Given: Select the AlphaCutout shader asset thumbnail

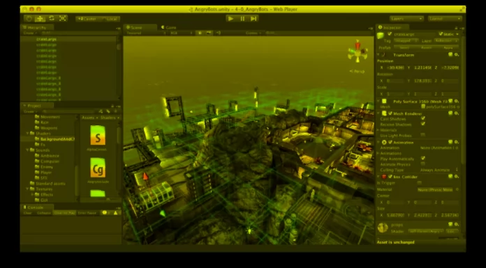Looking at the screenshot, I should pyautogui.click(x=98, y=135).
